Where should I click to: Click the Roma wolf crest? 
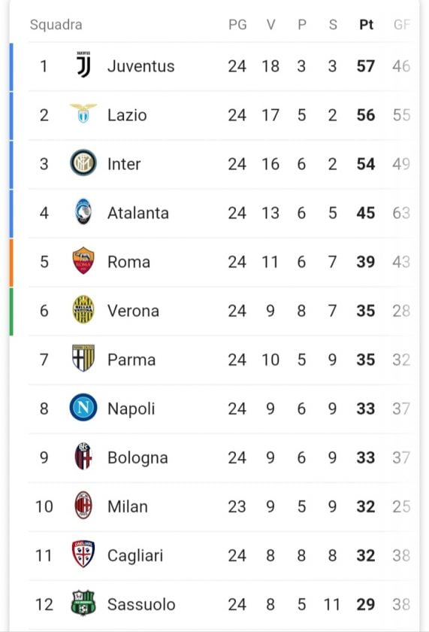[83, 261]
